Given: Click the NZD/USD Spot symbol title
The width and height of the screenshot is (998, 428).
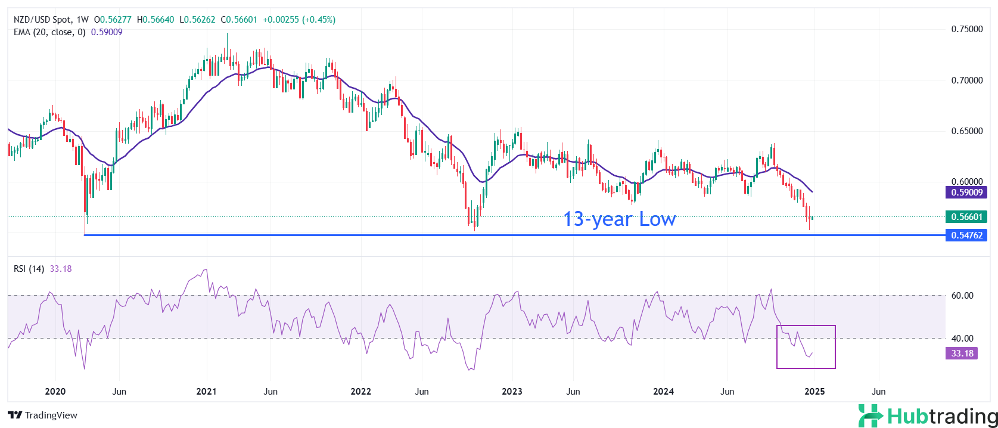Looking at the screenshot, I should coord(42,20).
